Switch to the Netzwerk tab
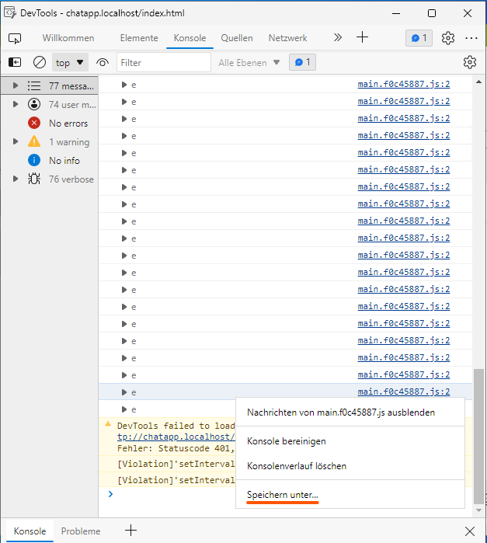 [287, 38]
